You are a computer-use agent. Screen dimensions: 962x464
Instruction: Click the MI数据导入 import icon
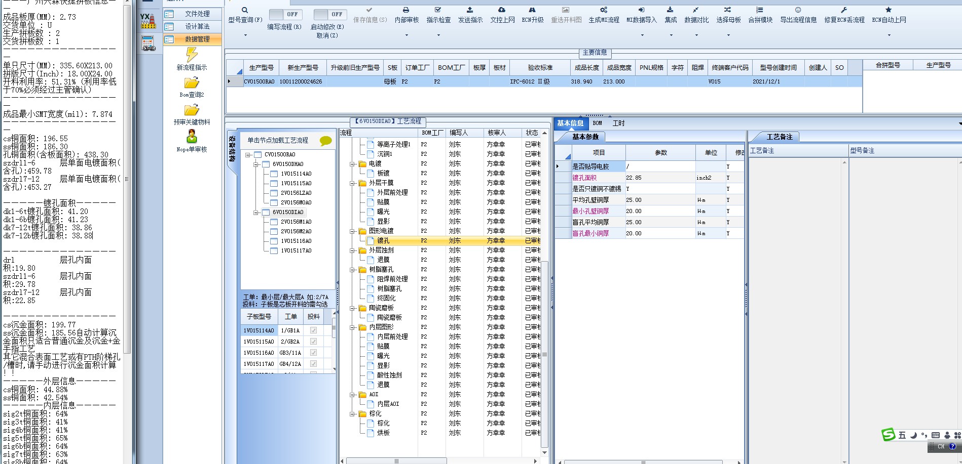pos(641,10)
